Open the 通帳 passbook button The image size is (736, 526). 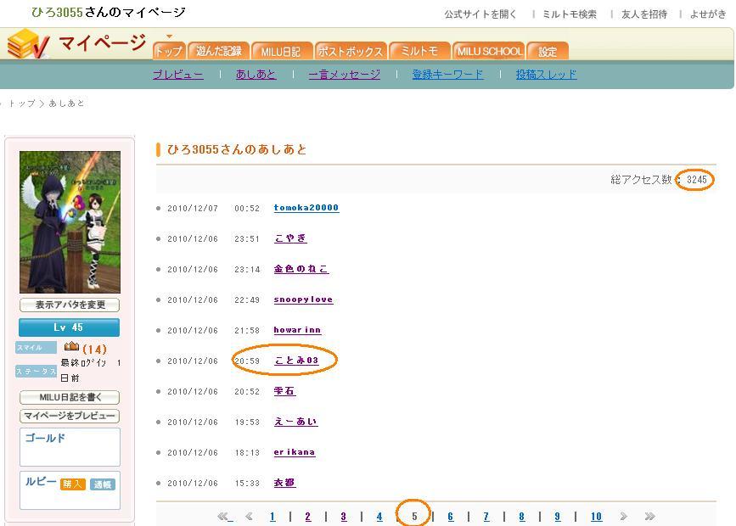pos(102,484)
